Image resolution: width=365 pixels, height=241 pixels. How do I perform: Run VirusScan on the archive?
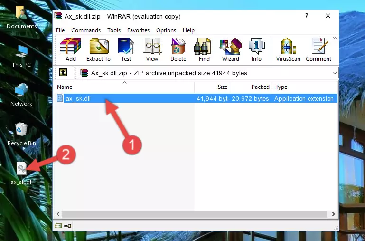[288, 49]
